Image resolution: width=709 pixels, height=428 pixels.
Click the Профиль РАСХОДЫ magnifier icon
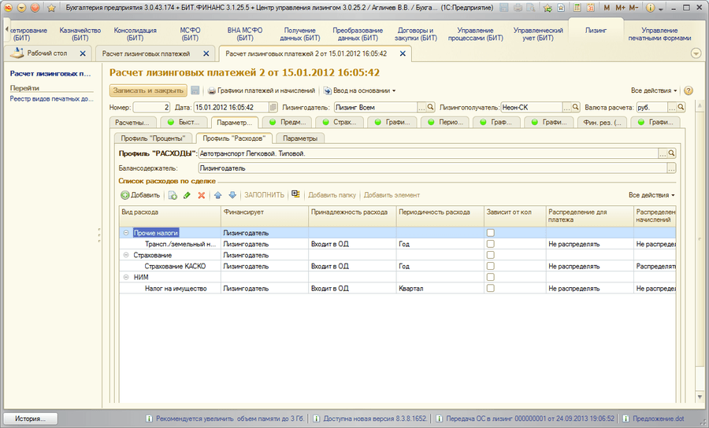671,153
